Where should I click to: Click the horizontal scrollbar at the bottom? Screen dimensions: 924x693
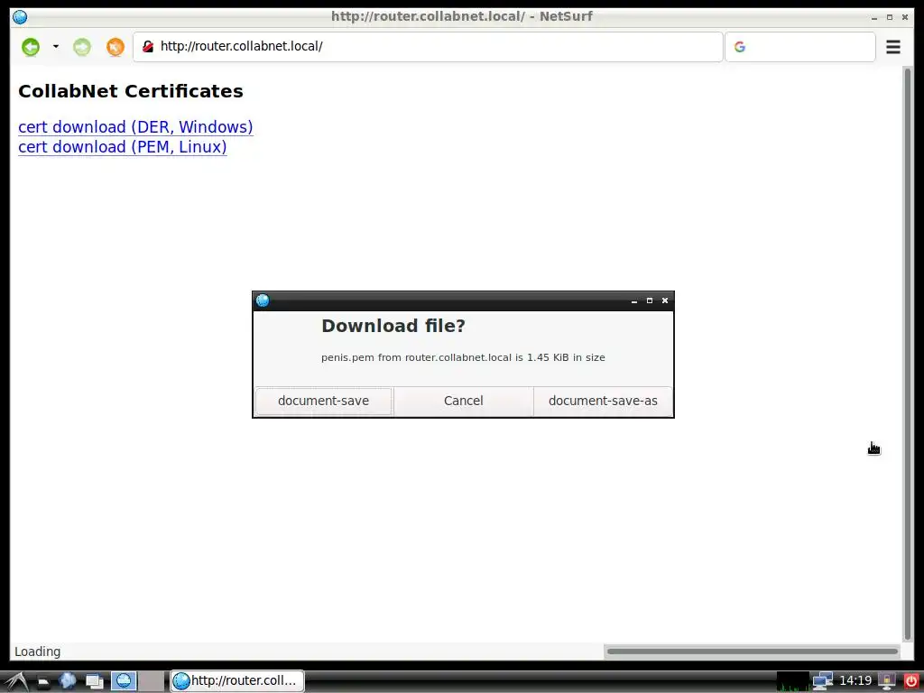(753, 651)
